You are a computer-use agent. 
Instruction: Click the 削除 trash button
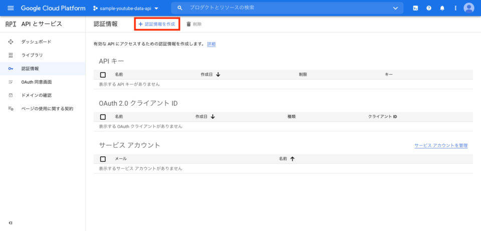tap(194, 24)
